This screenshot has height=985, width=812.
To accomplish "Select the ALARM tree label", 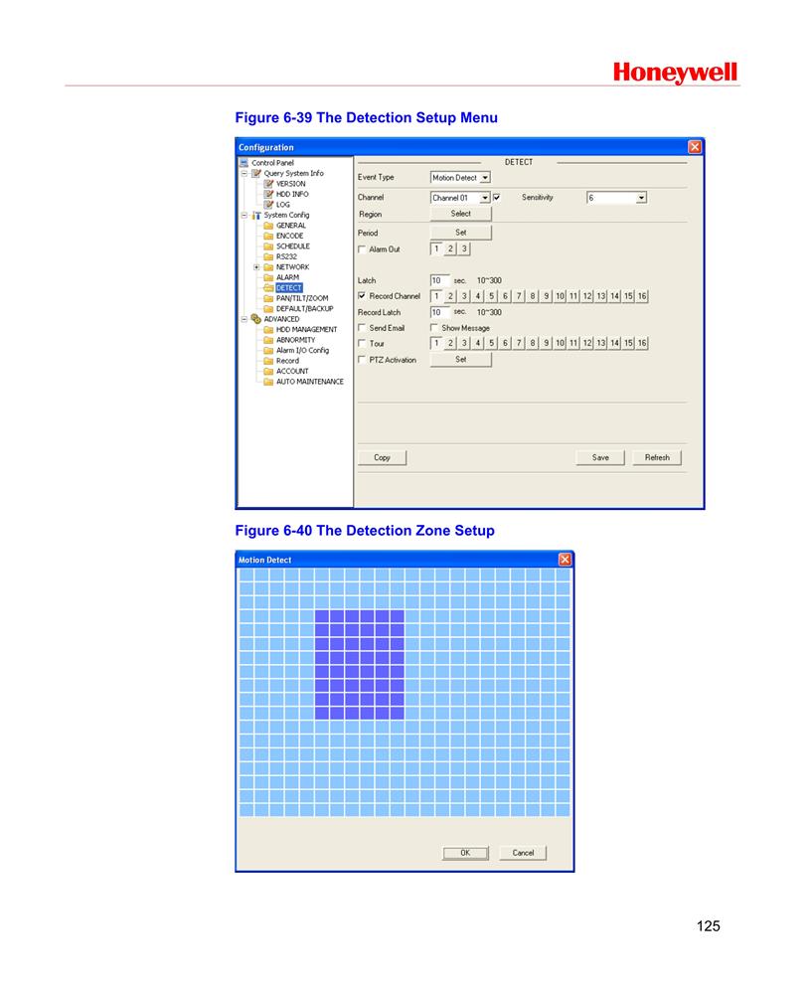I will 287,277.
